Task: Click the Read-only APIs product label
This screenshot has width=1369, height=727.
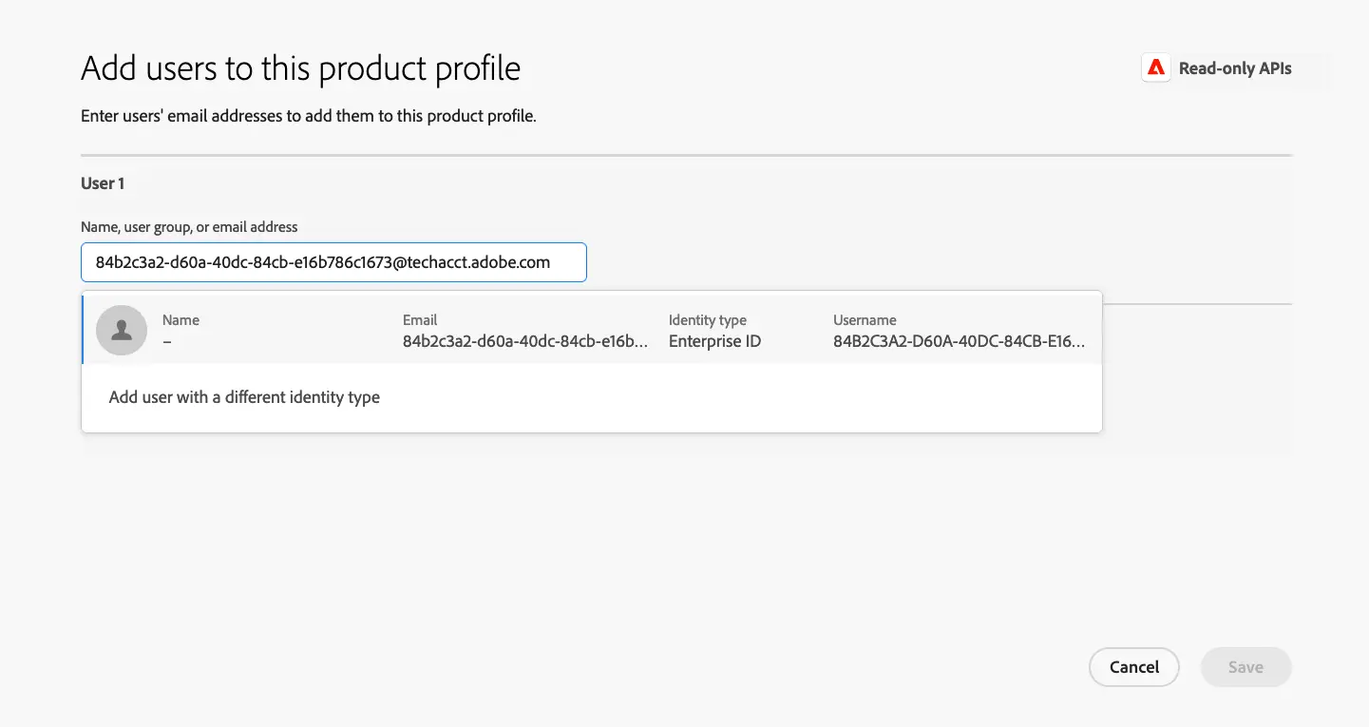Action: click(1235, 68)
